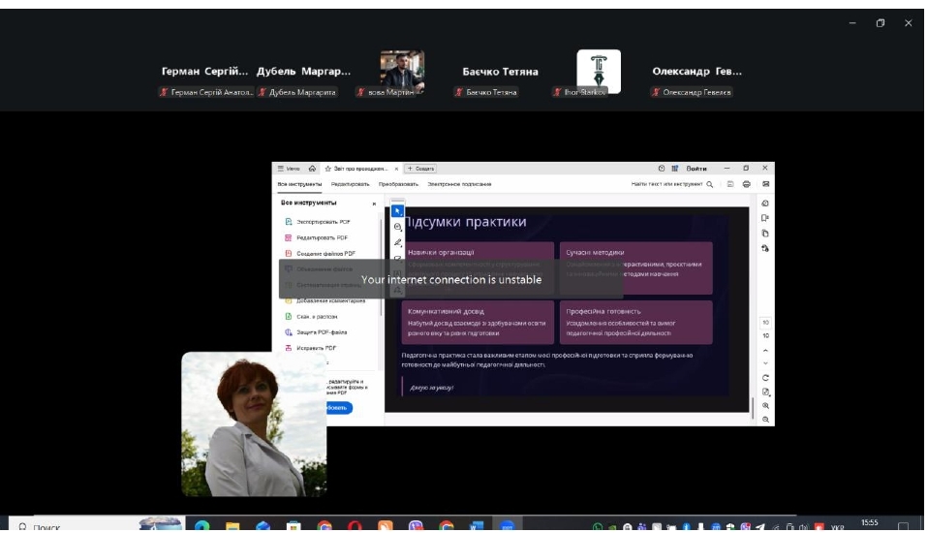This screenshot has width=928, height=533.
Task: Click the self-view photo thumbnail
Action: (x=254, y=424)
